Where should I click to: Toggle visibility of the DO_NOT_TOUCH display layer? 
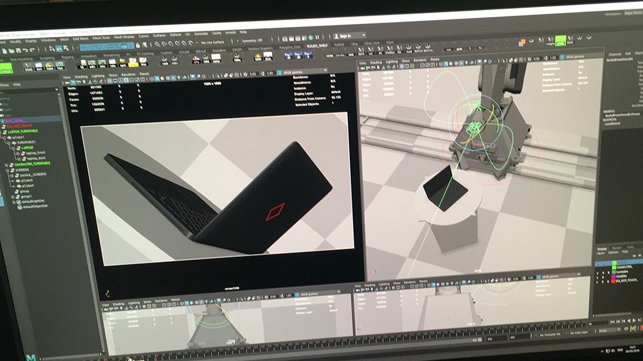(598, 282)
